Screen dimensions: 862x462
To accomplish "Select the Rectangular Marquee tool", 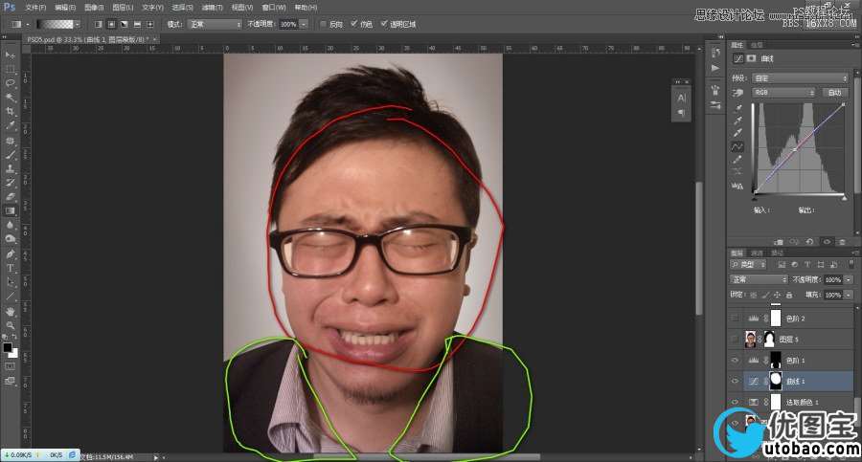I will [10, 69].
